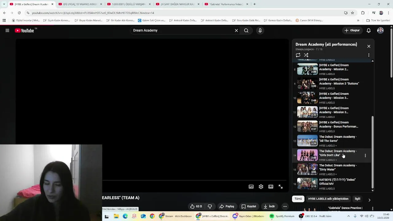Close the Dream Academy playlist panel
Viewport: 393px width, 221px height.
(x=369, y=46)
